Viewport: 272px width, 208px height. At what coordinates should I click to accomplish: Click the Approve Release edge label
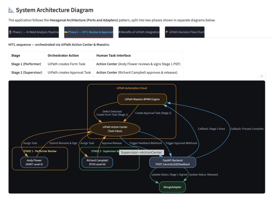[112, 143]
